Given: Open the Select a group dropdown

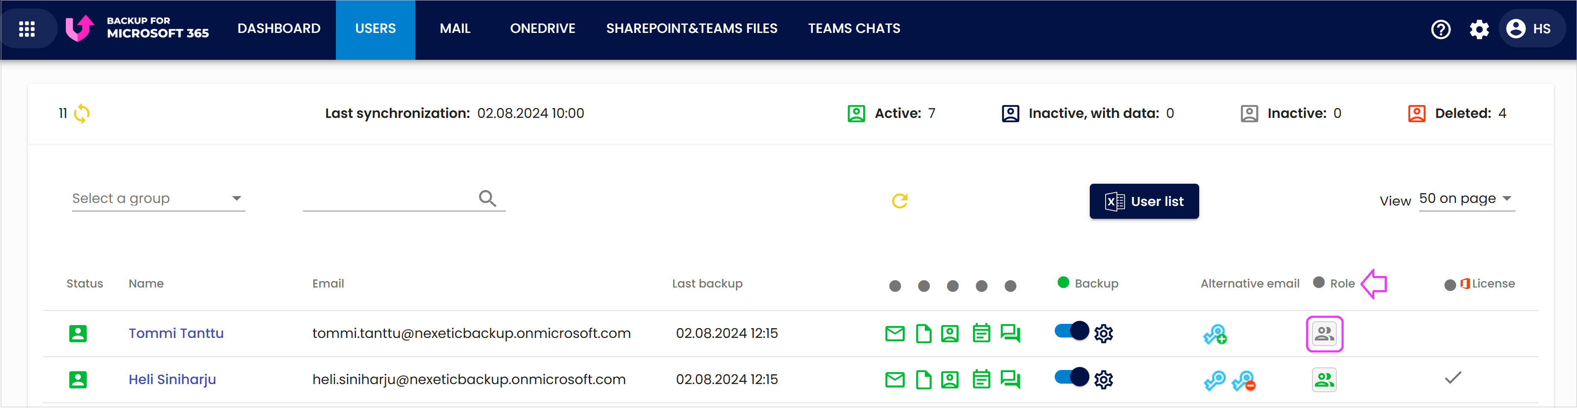Looking at the screenshot, I should coord(158,198).
